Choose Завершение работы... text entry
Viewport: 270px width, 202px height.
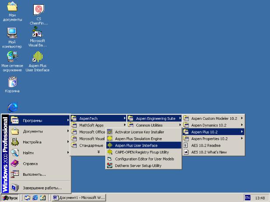[42, 188]
